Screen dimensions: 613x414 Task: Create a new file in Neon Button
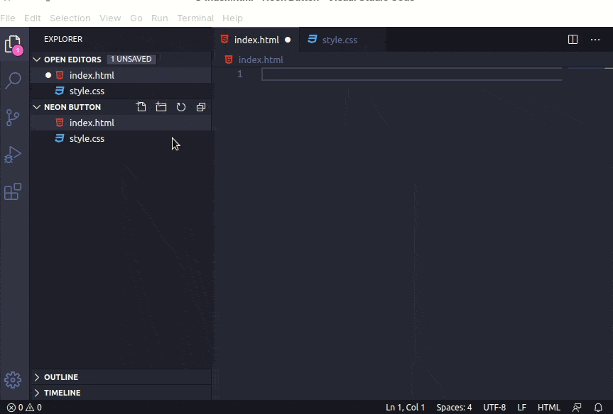pyautogui.click(x=141, y=107)
